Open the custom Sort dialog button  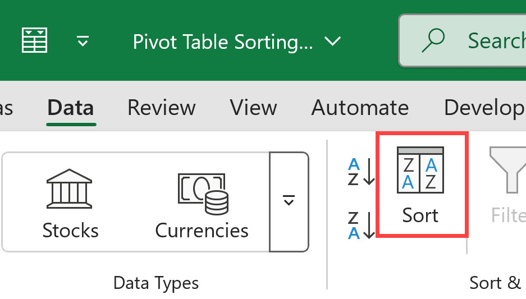tap(420, 185)
